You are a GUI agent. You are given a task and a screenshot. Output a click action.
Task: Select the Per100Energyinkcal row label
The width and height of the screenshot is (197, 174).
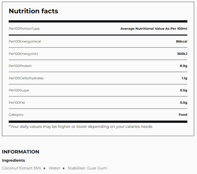click(x=25, y=41)
